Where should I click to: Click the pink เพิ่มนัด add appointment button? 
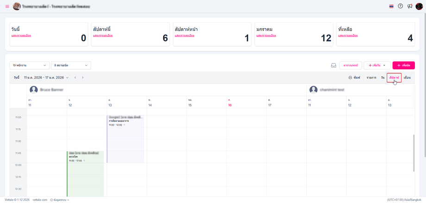point(403,66)
